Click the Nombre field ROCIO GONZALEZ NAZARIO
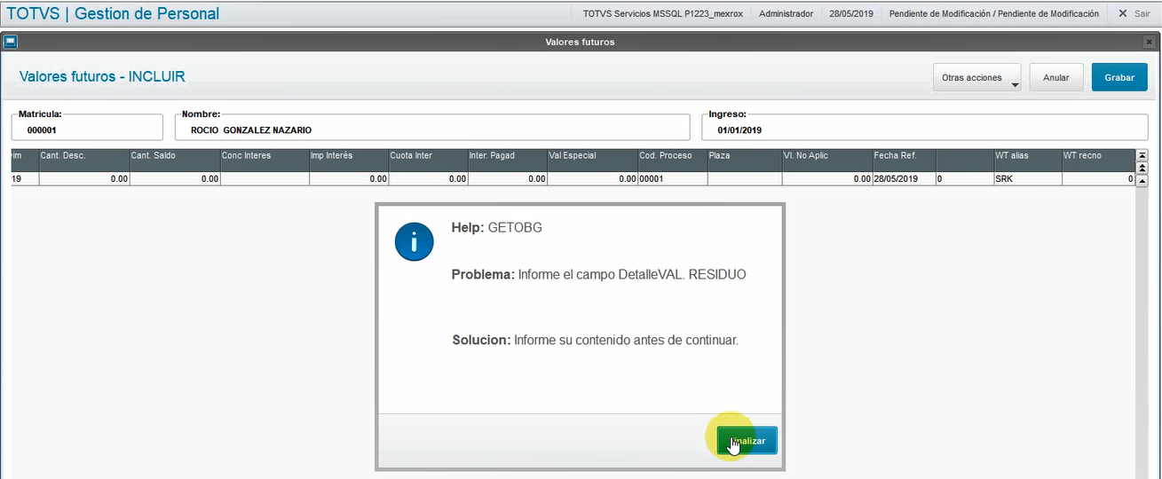1162x479 pixels. click(432, 130)
